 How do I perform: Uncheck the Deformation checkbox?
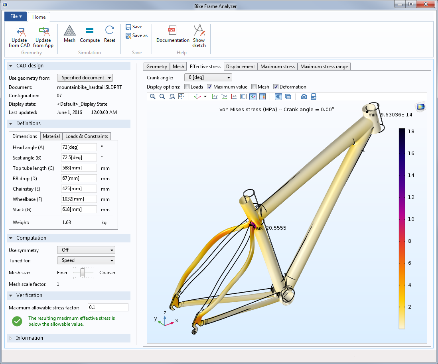(x=276, y=87)
